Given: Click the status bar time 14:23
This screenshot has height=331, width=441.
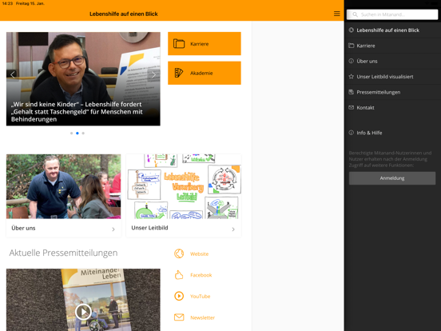Looking at the screenshot, I should [7, 3].
